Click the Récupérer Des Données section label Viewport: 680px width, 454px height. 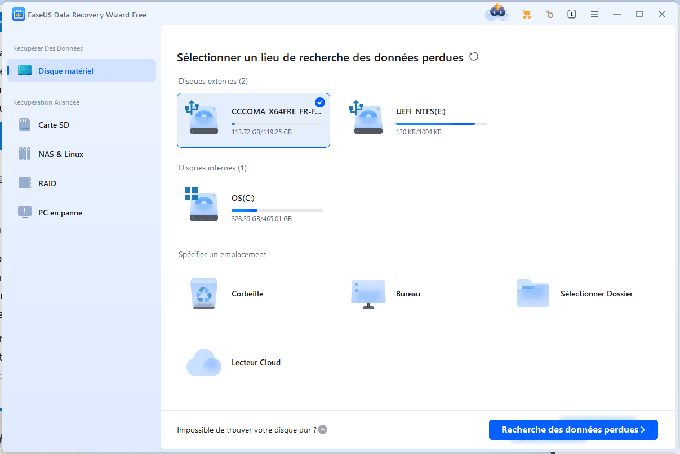point(48,48)
